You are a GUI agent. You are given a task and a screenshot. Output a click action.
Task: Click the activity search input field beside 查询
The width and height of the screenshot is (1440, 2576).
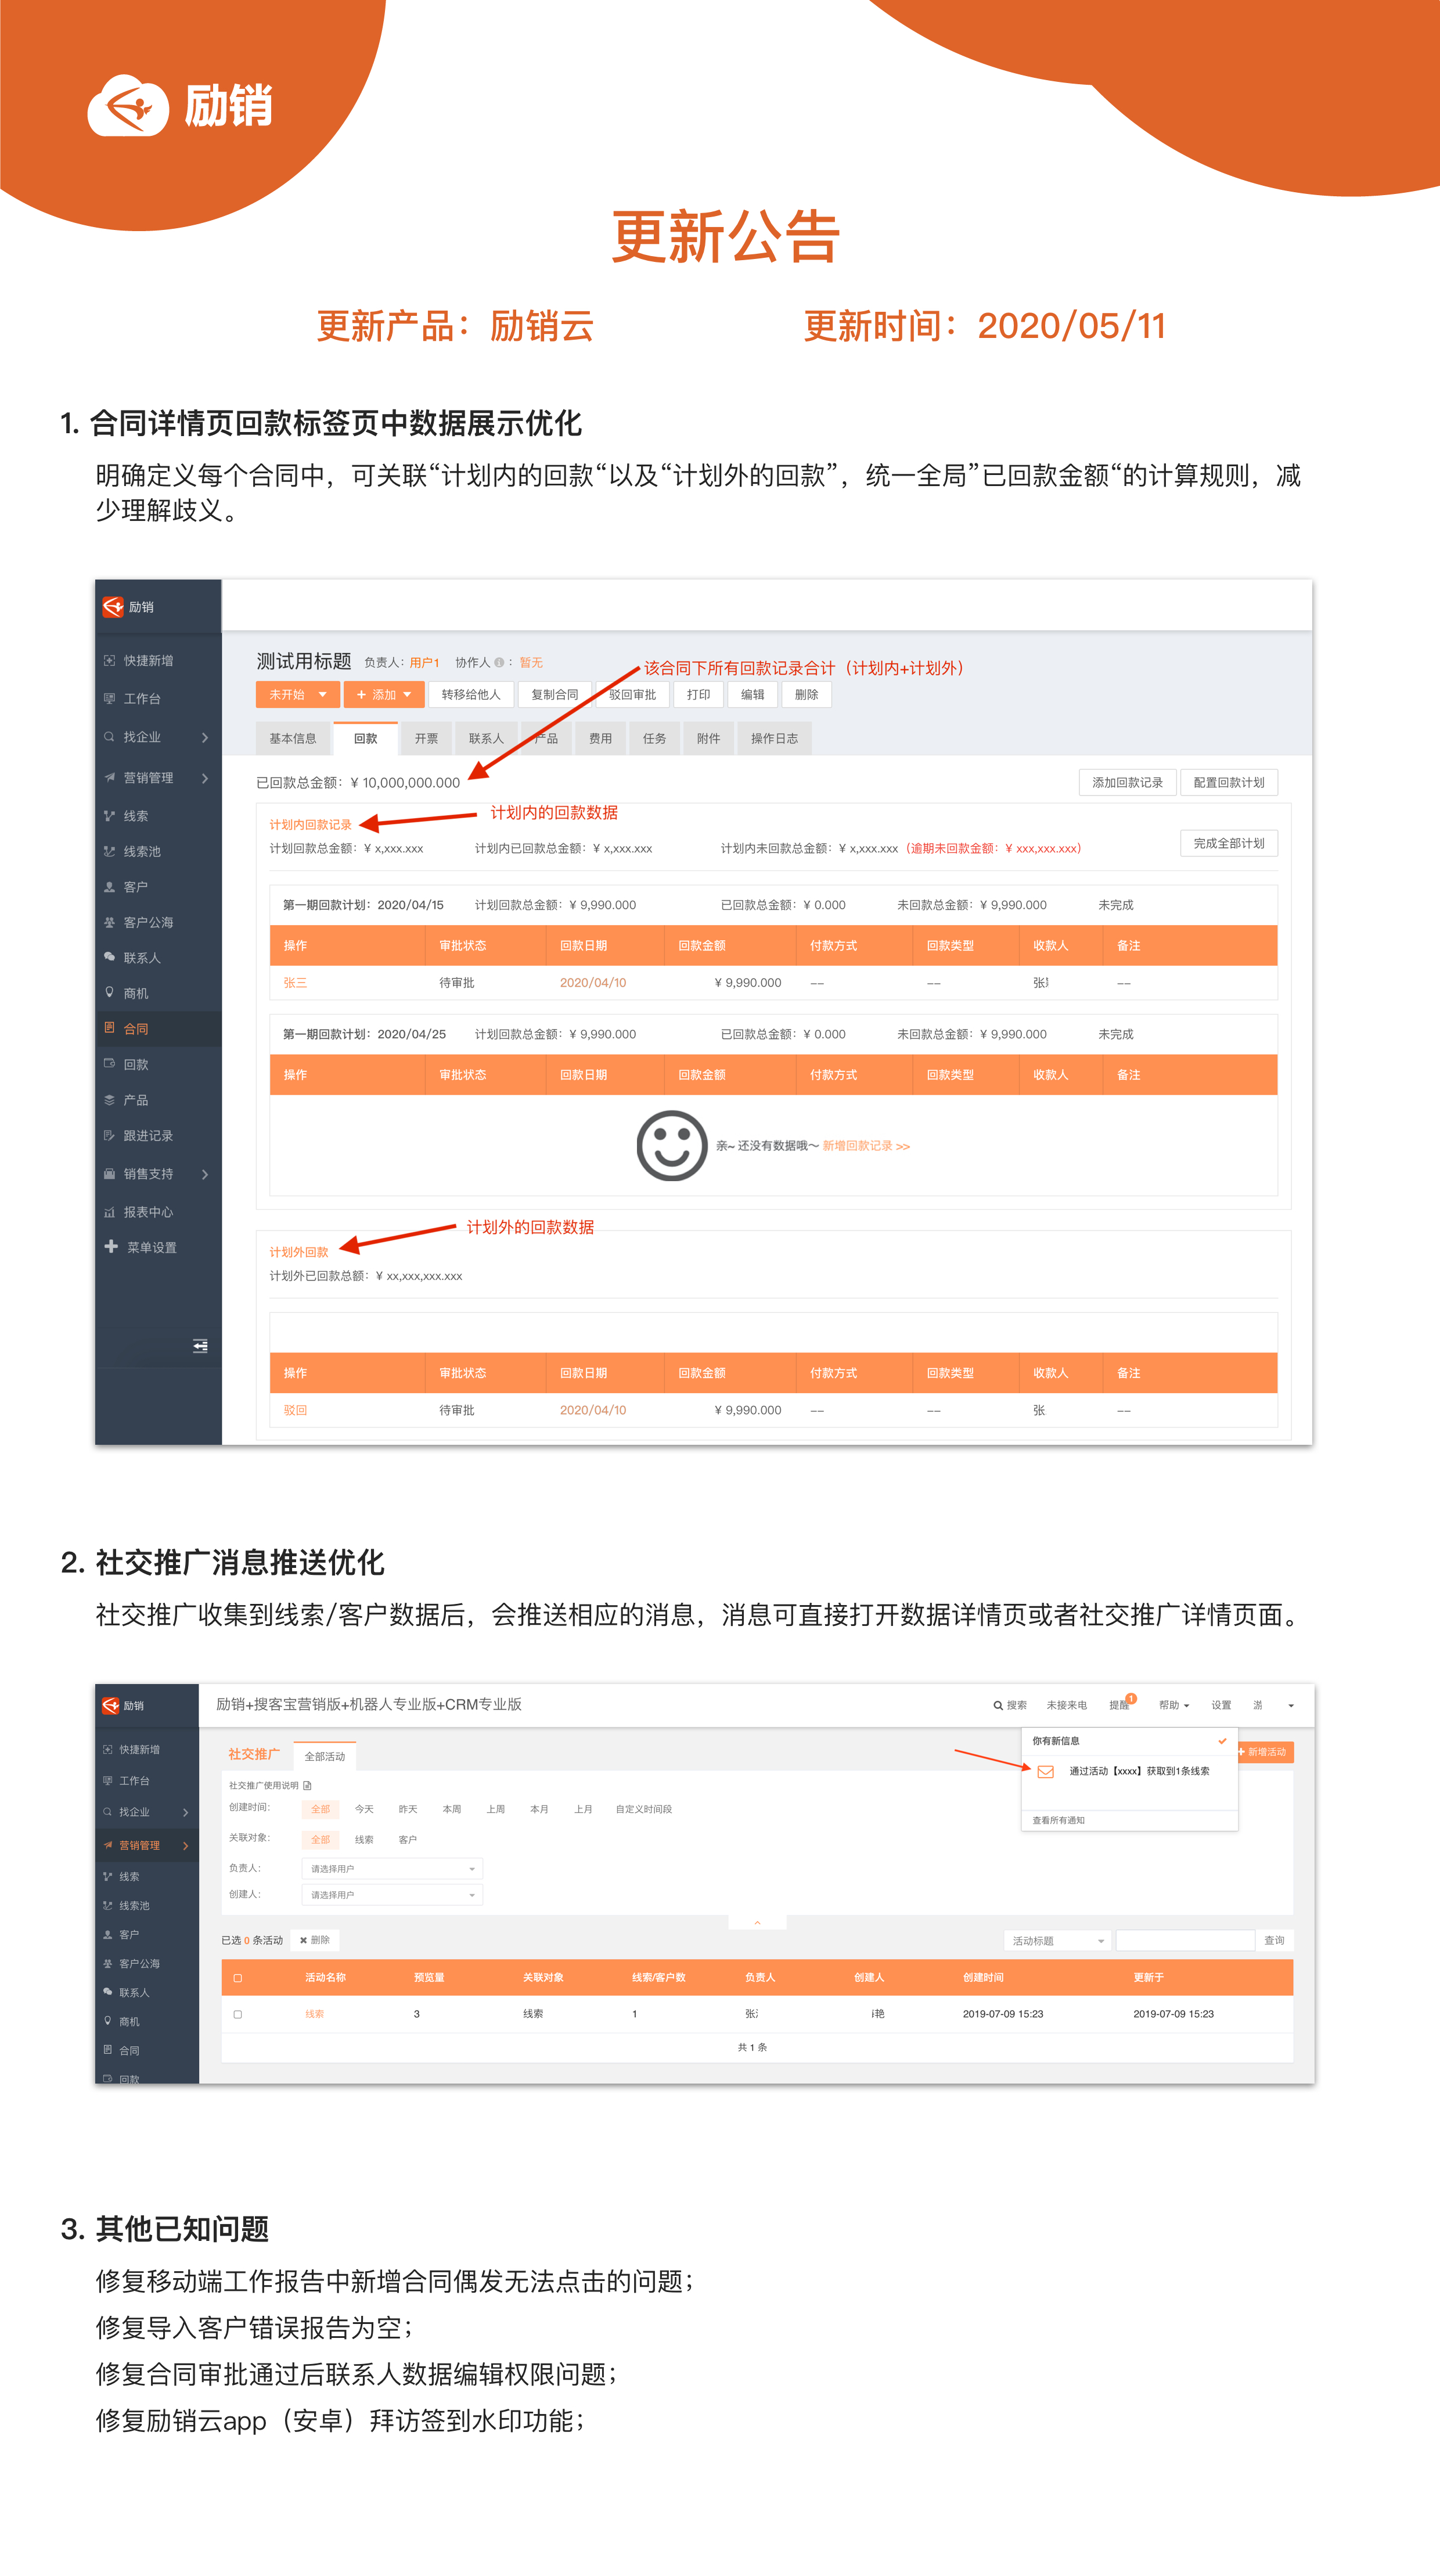pos(1185,1941)
